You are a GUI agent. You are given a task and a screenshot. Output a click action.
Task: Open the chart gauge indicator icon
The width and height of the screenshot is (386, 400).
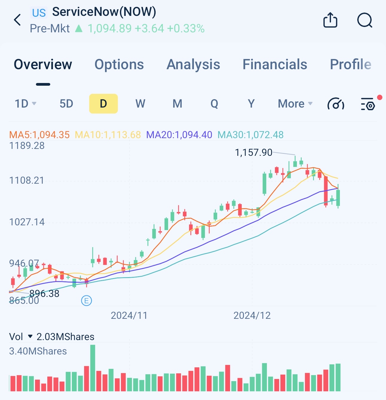[x=336, y=104]
